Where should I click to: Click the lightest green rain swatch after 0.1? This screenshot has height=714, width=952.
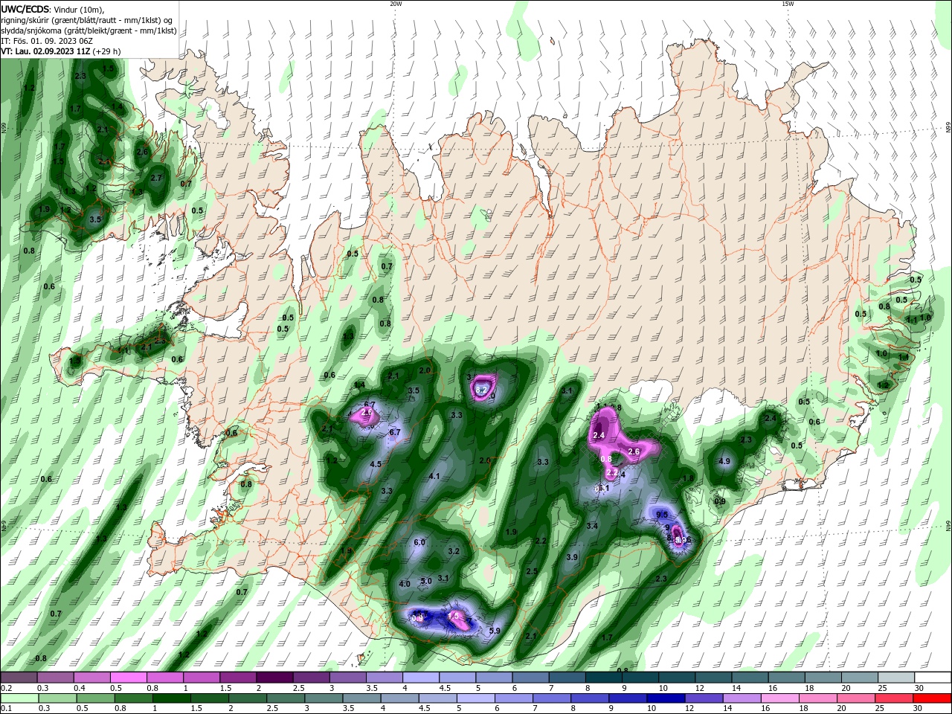click(19, 698)
